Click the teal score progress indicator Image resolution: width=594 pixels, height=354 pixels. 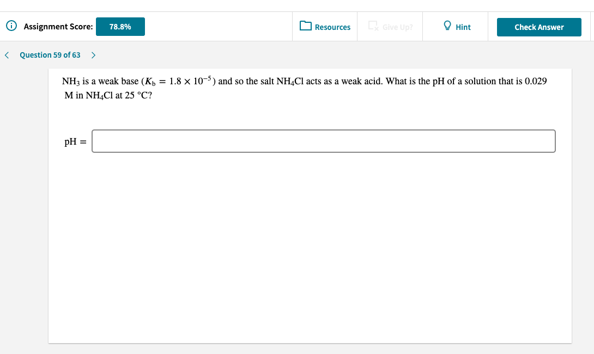[120, 26]
